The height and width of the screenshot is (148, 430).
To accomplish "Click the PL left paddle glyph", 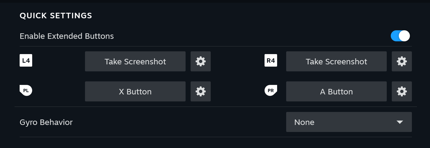I will (x=26, y=90).
